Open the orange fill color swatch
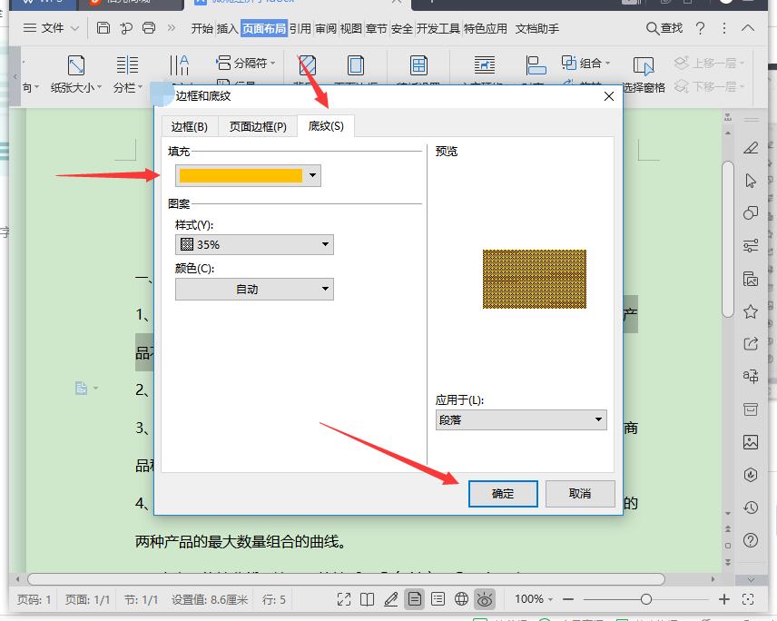 click(x=249, y=175)
